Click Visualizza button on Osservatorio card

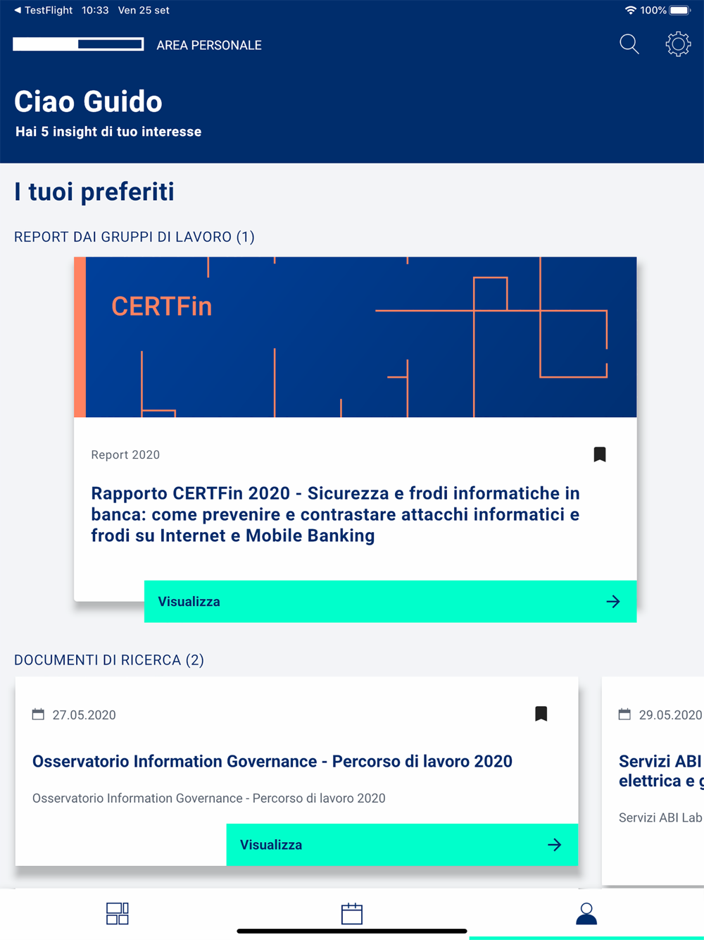402,844
